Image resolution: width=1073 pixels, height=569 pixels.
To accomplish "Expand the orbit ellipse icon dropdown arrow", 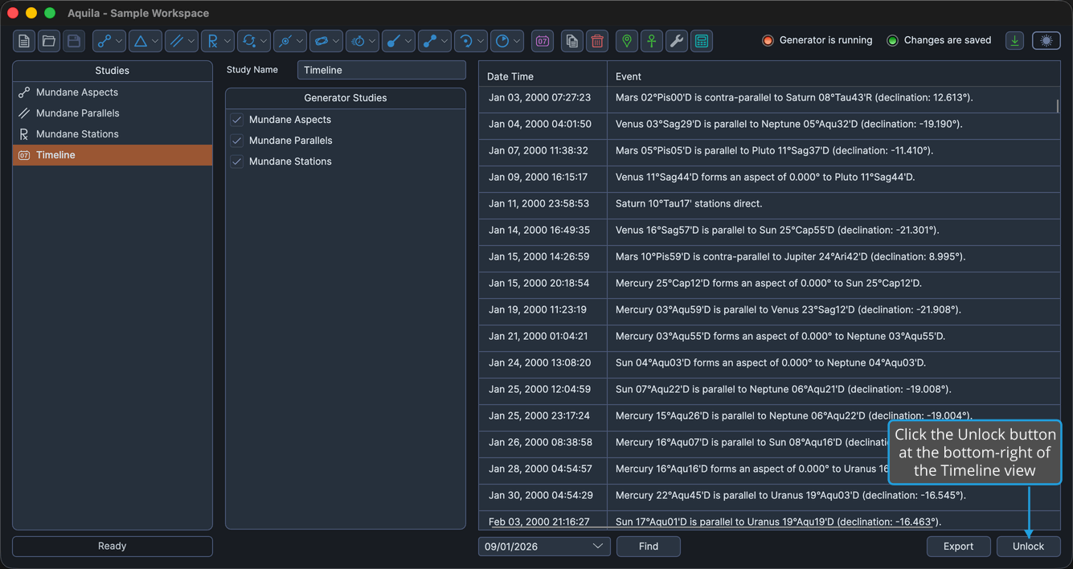I will [336, 41].
